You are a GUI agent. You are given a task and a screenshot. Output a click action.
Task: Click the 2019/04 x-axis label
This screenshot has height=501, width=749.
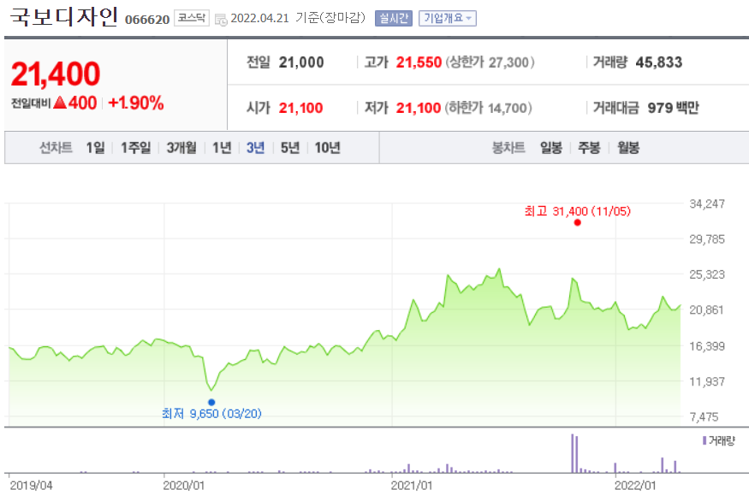(31, 486)
